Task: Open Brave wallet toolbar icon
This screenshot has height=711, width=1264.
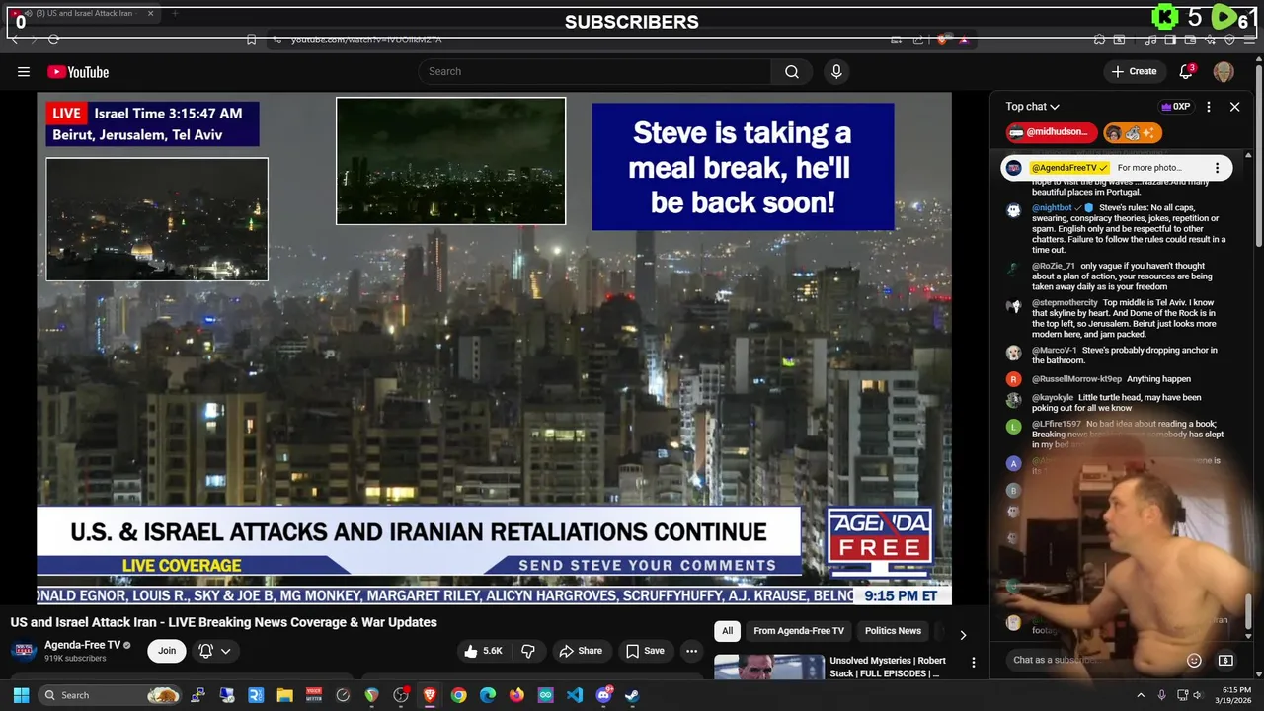Action: point(1190,39)
